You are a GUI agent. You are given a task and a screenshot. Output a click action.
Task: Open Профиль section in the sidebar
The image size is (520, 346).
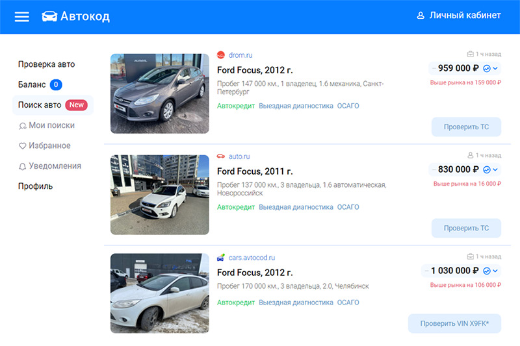(x=35, y=186)
